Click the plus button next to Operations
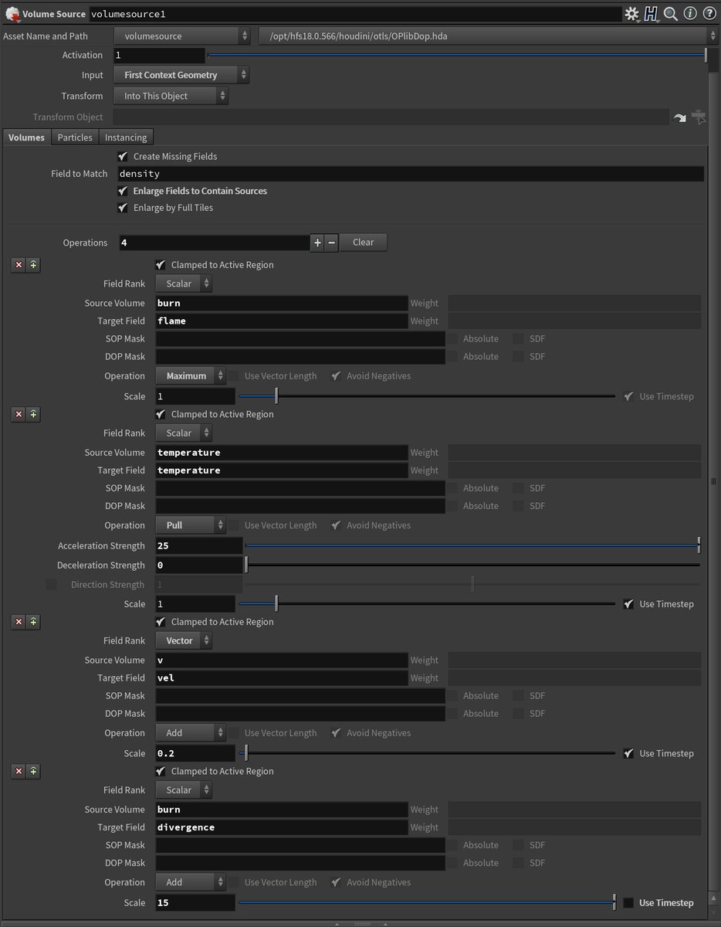This screenshot has height=927, width=721. (317, 243)
